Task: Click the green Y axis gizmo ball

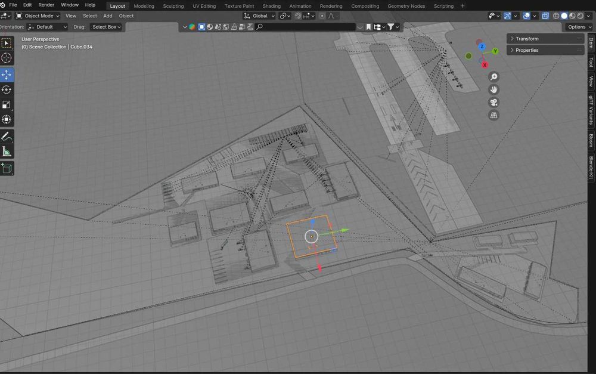Action: pyautogui.click(x=495, y=51)
